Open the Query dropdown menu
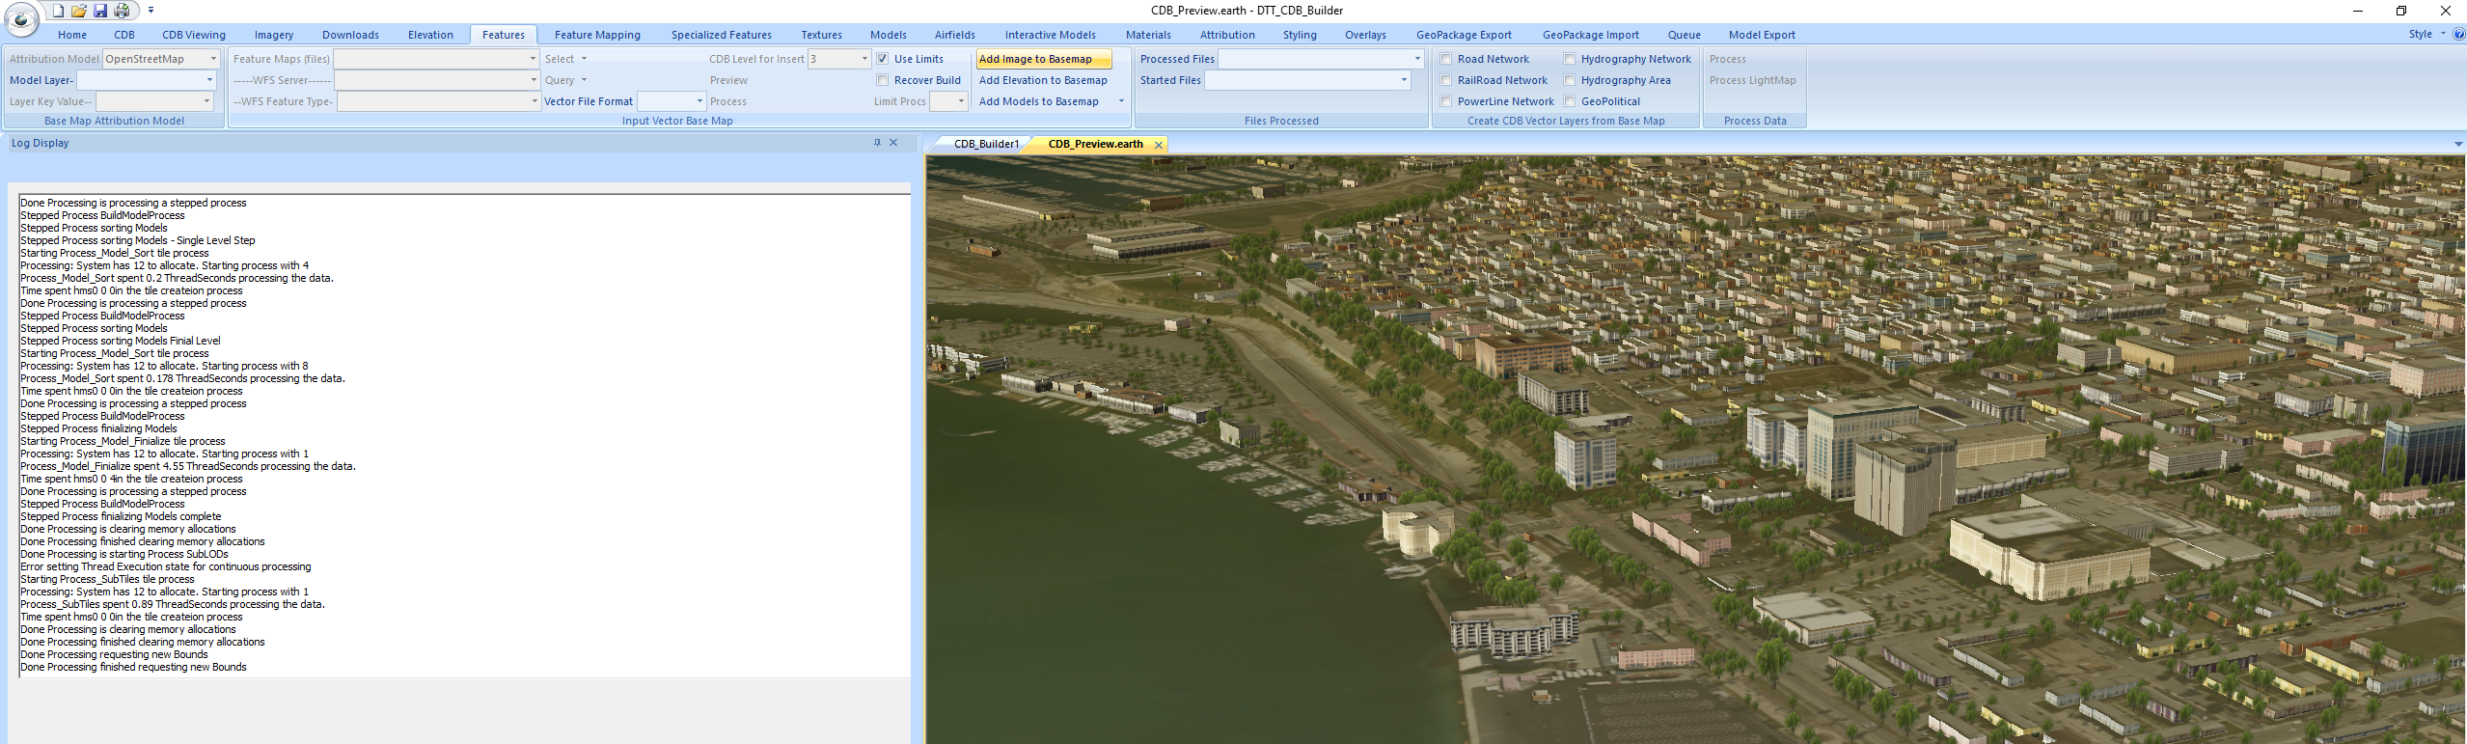Viewport: 2467px width, 744px height. (x=565, y=80)
